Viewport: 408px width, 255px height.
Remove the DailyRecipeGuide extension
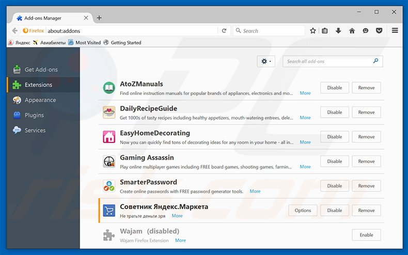tap(366, 112)
